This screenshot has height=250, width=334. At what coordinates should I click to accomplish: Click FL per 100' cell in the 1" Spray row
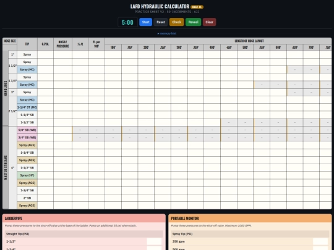point(96,55)
